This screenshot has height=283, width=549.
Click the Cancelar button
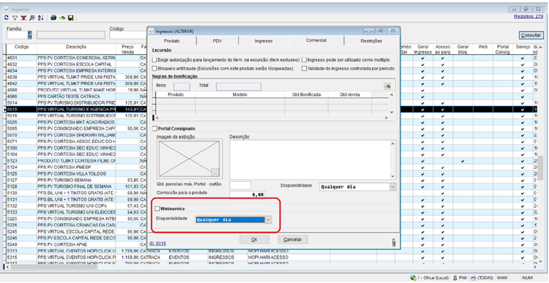coord(293,239)
